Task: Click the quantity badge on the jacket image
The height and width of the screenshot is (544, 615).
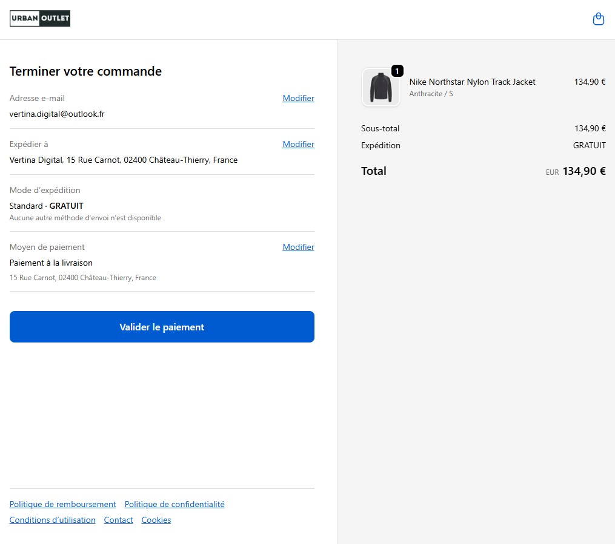Action: tap(397, 71)
